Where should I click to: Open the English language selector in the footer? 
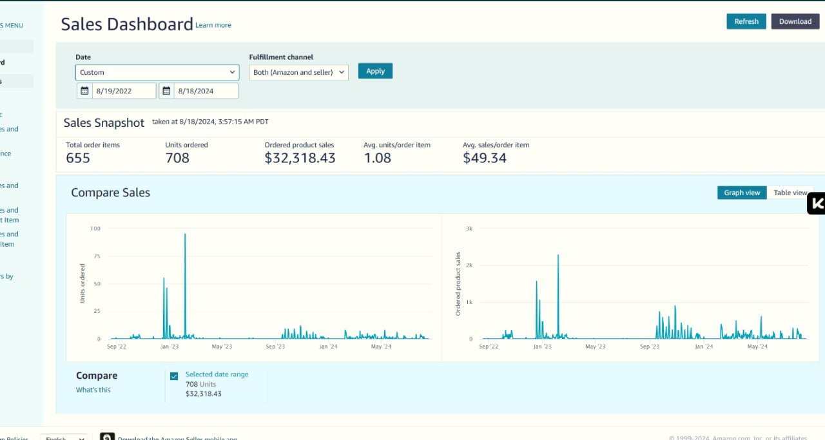pyautogui.click(x=63, y=438)
